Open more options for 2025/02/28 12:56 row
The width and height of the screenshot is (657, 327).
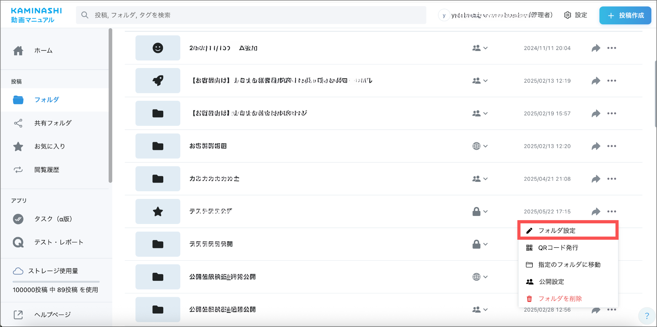click(611, 310)
